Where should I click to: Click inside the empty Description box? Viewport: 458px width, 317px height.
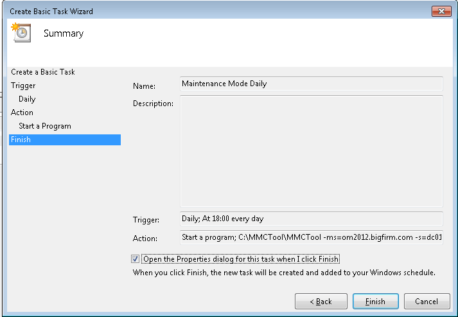(x=312, y=151)
